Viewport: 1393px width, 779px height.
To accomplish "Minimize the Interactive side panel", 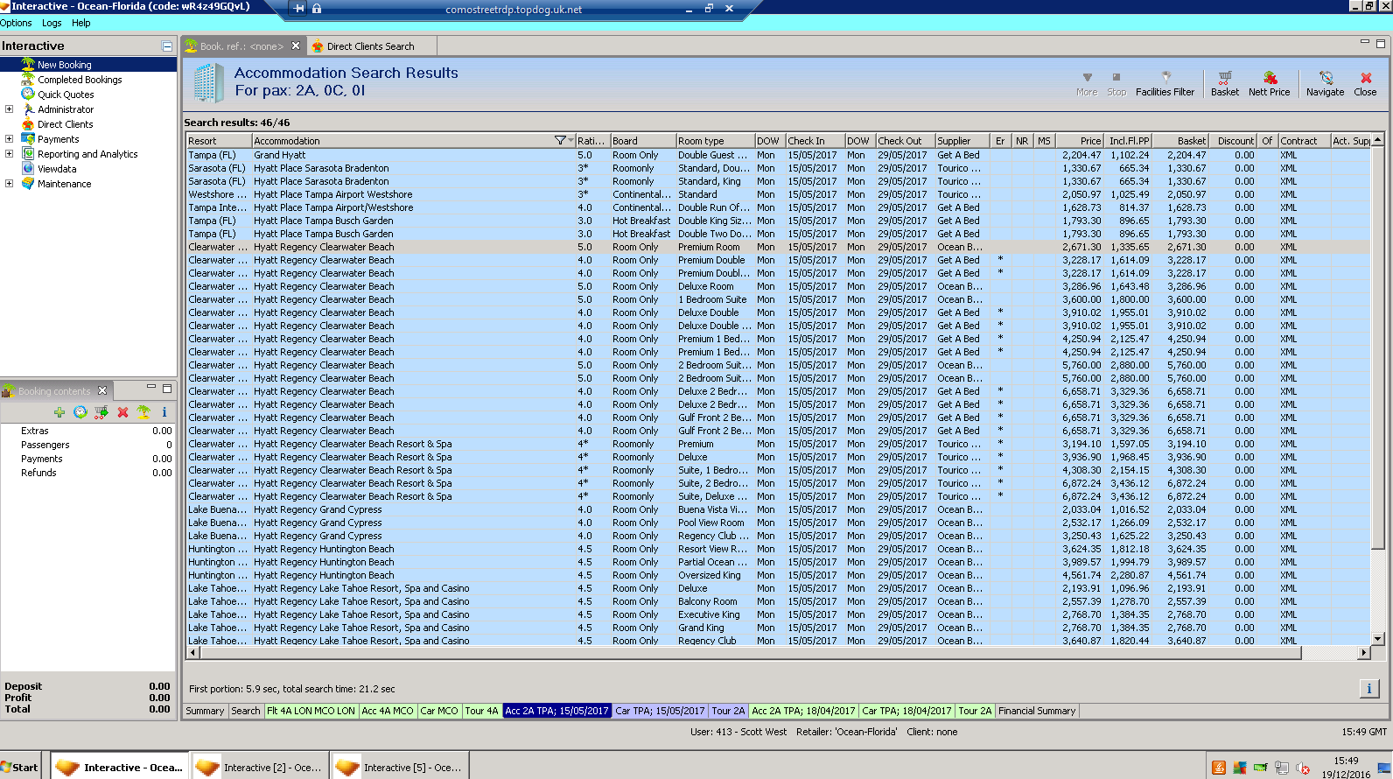I will (x=167, y=46).
